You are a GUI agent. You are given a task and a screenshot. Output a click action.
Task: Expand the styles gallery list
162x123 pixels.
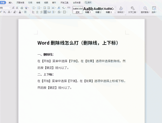[x=115, y=12]
